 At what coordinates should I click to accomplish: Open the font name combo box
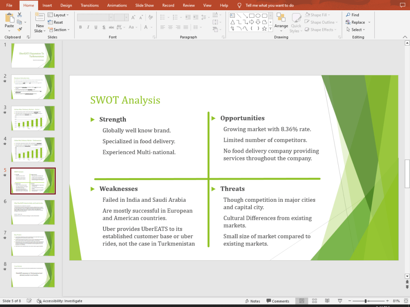95,18
